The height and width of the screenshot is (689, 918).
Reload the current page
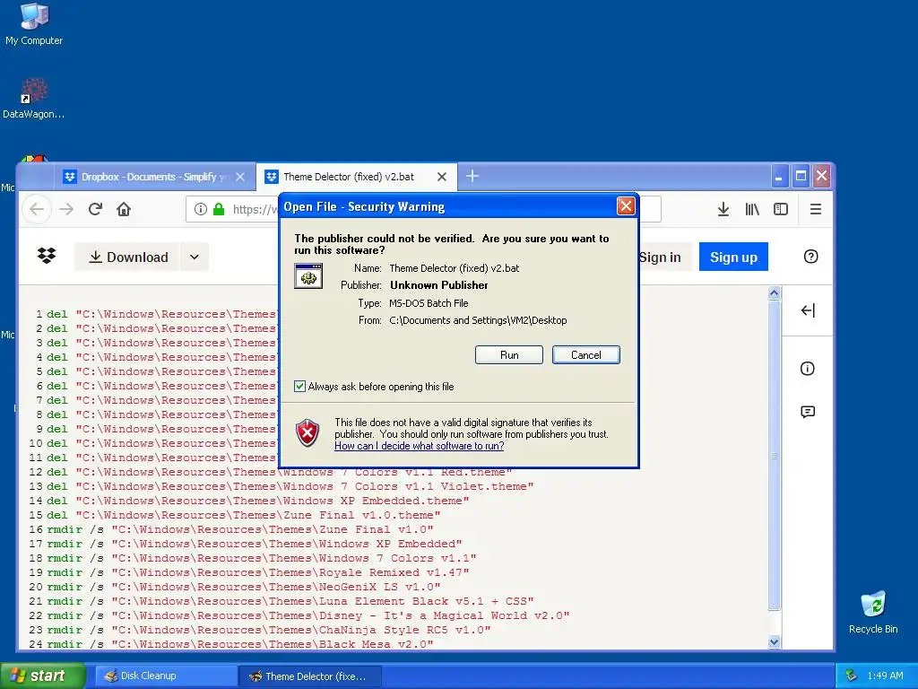[95, 209]
